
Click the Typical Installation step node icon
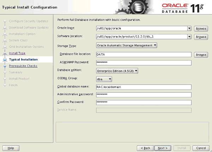coord(5,60)
